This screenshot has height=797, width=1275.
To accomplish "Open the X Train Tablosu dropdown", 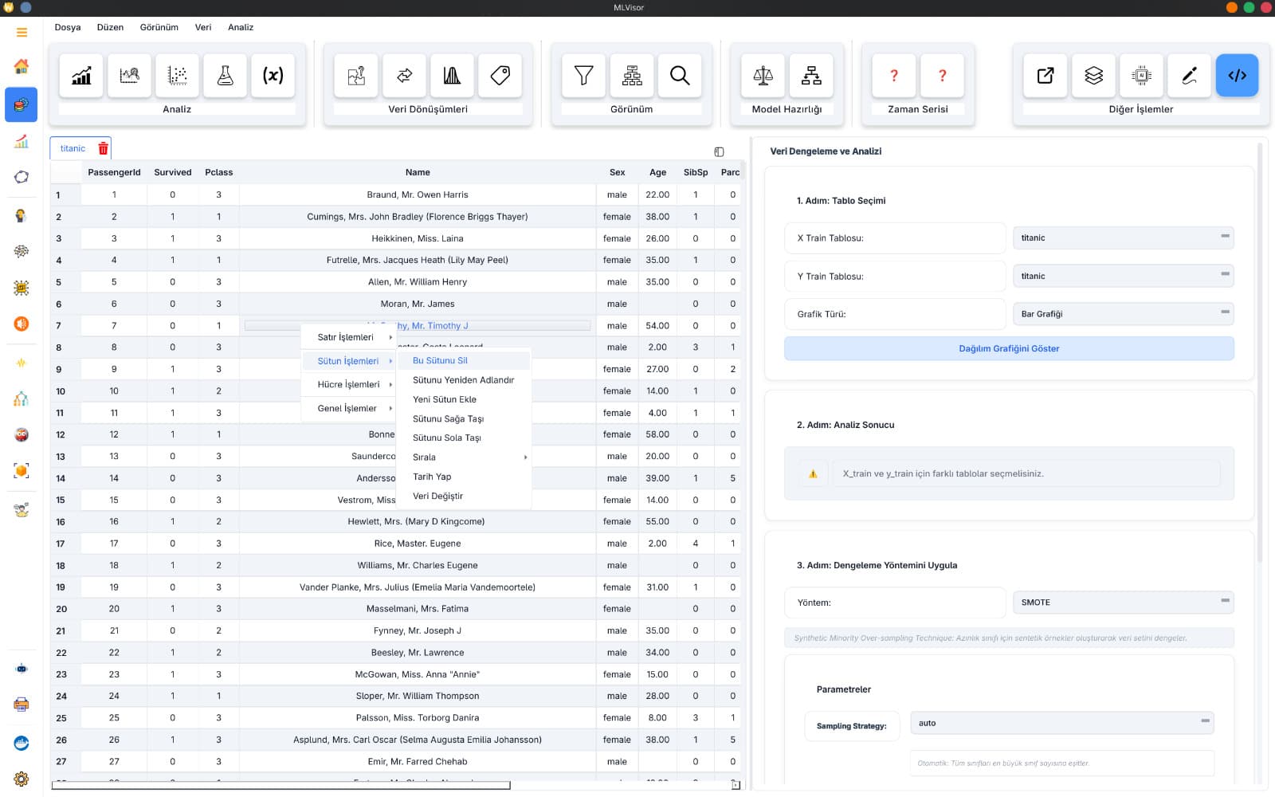I will pos(1123,238).
